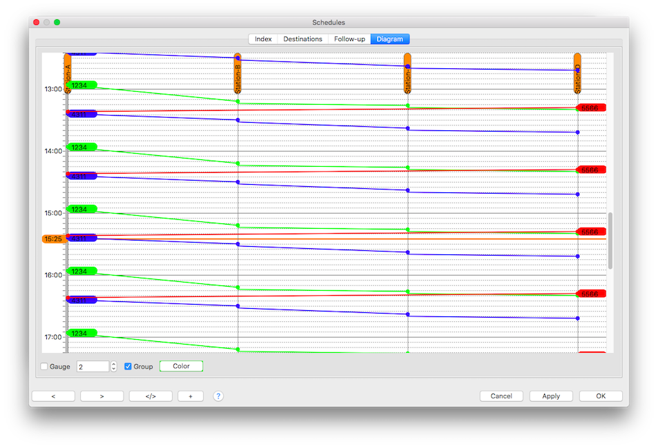
Task: Select green train 1234 label at 16:00
Action: [x=81, y=271]
